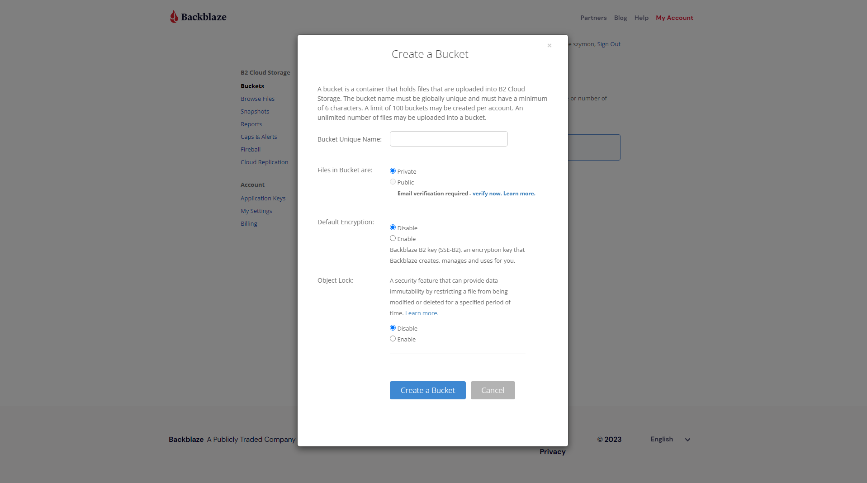Open Object Lock Learn more link

422,313
